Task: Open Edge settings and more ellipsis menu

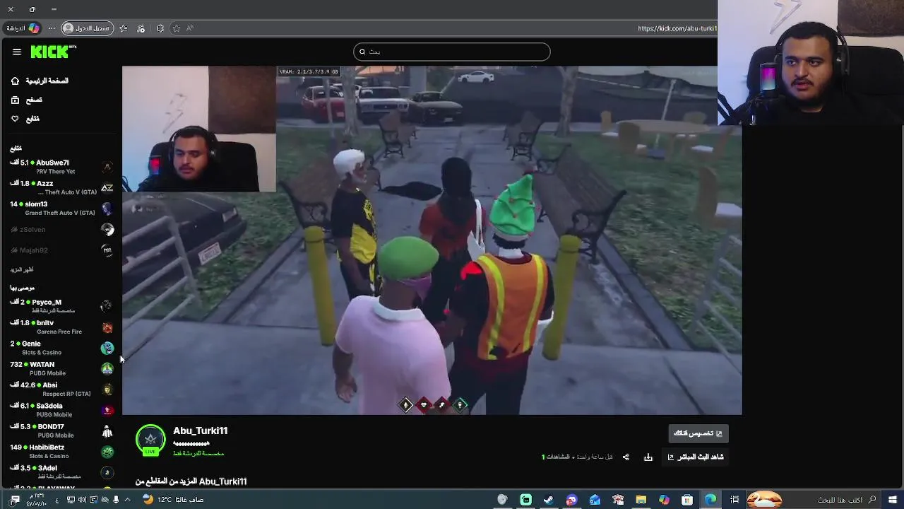Action: [x=52, y=28]
